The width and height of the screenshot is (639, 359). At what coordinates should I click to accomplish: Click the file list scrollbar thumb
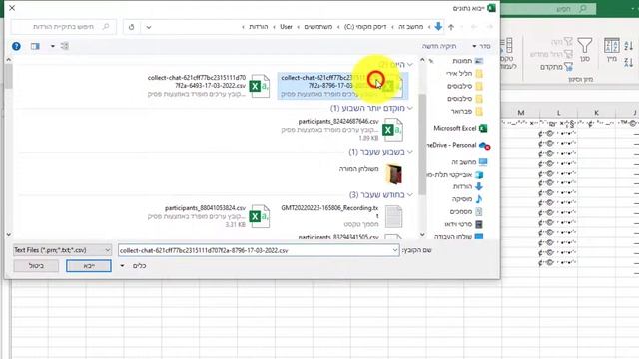click(8, 76)
